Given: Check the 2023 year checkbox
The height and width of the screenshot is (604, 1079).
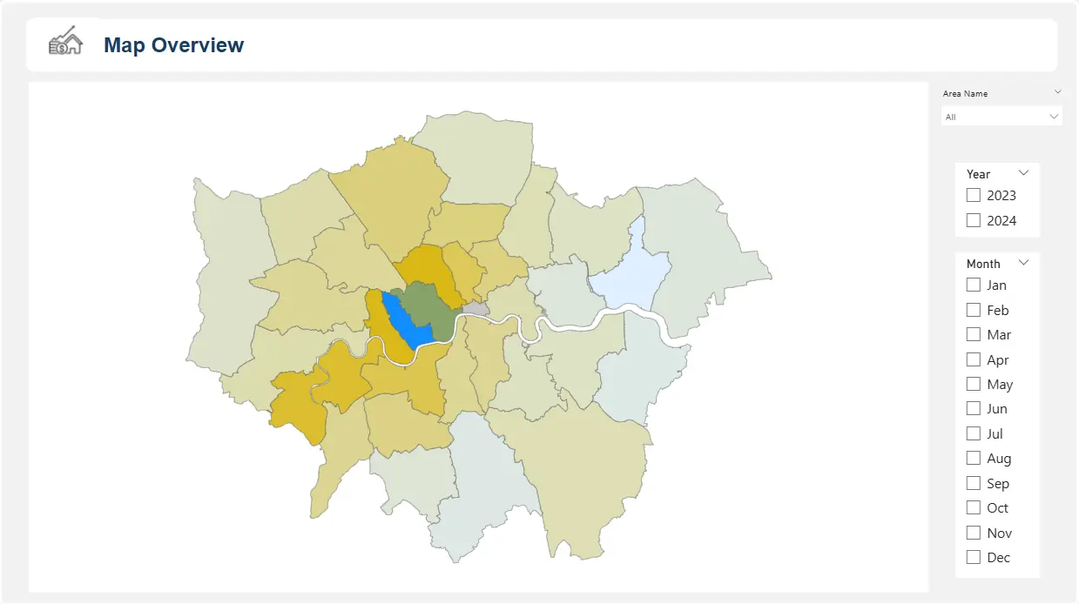Looking at the screenshot, I should pyautogui.click(x=974, y=196).
